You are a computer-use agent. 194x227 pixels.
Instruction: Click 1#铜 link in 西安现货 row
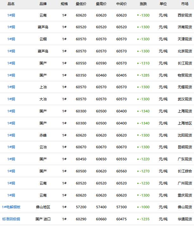(11, 15)
